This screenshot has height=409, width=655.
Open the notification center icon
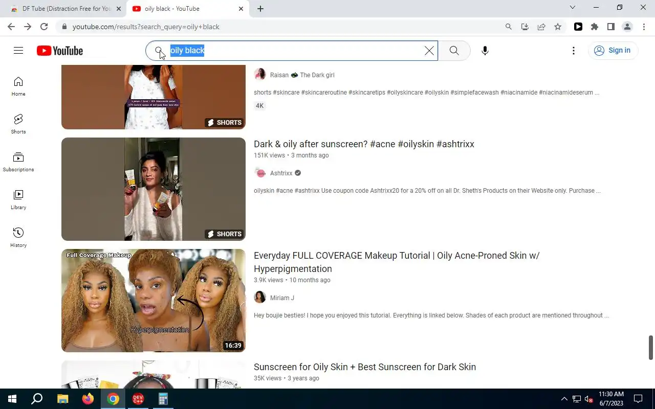(638, 399)
